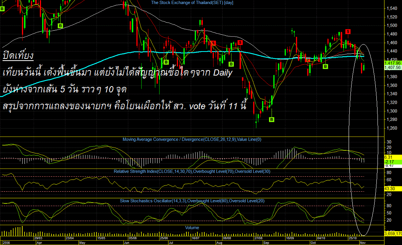Click the 23/04 date label

[x=70, y=238]
